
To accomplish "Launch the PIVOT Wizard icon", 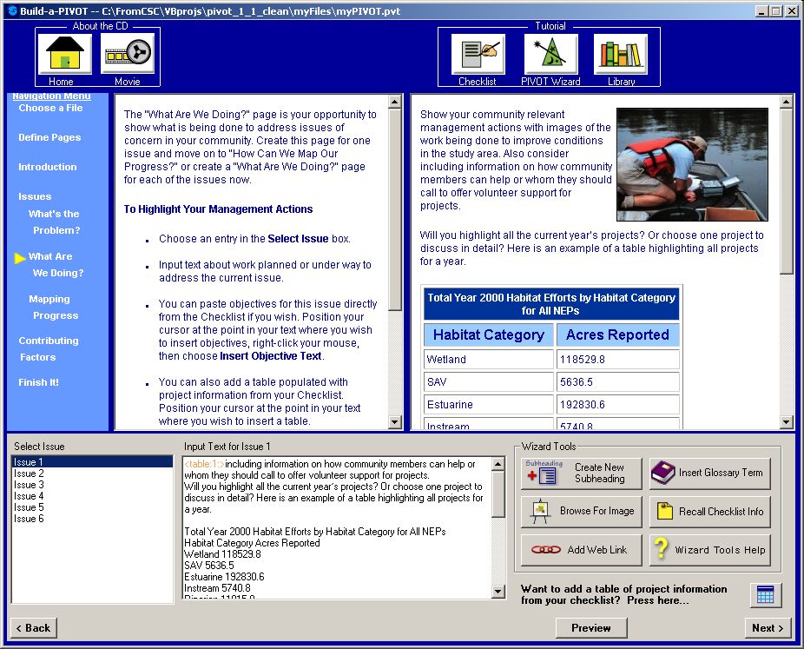I will 550,54.
